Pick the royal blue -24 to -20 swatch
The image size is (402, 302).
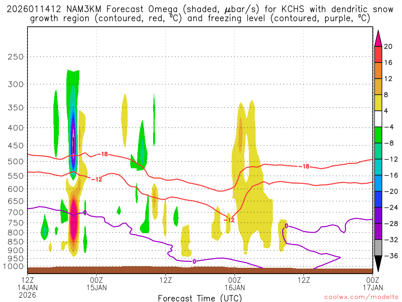378,199
